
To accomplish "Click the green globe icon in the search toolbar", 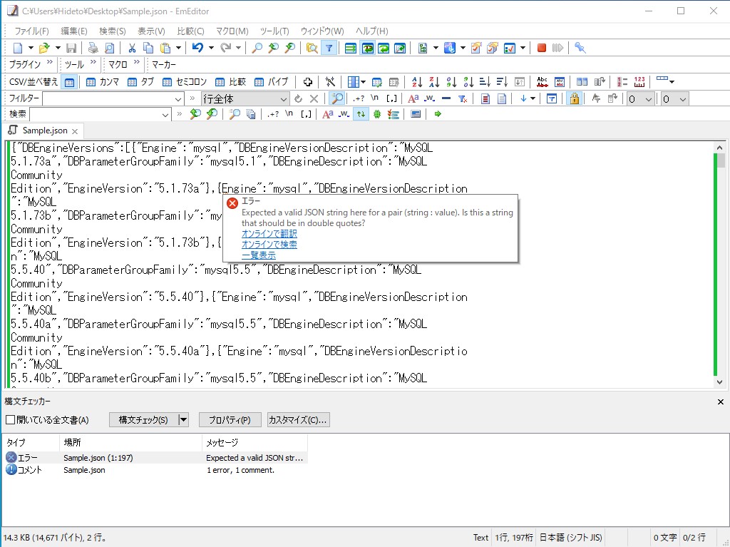I will click(377, 114).
